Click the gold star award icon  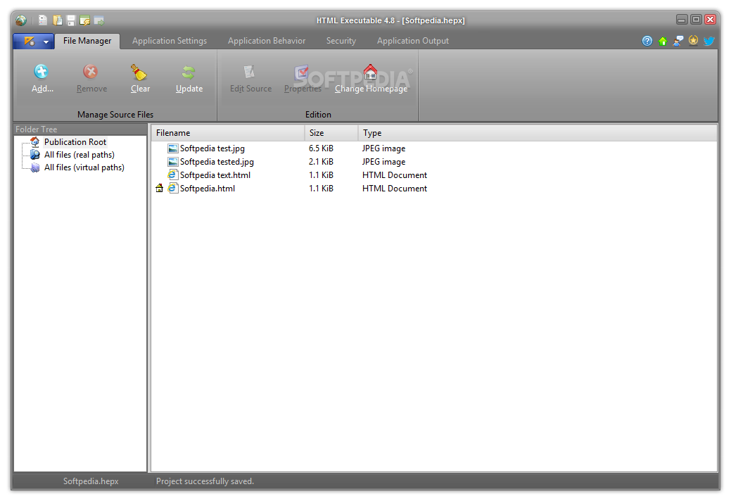click(693, 41)
